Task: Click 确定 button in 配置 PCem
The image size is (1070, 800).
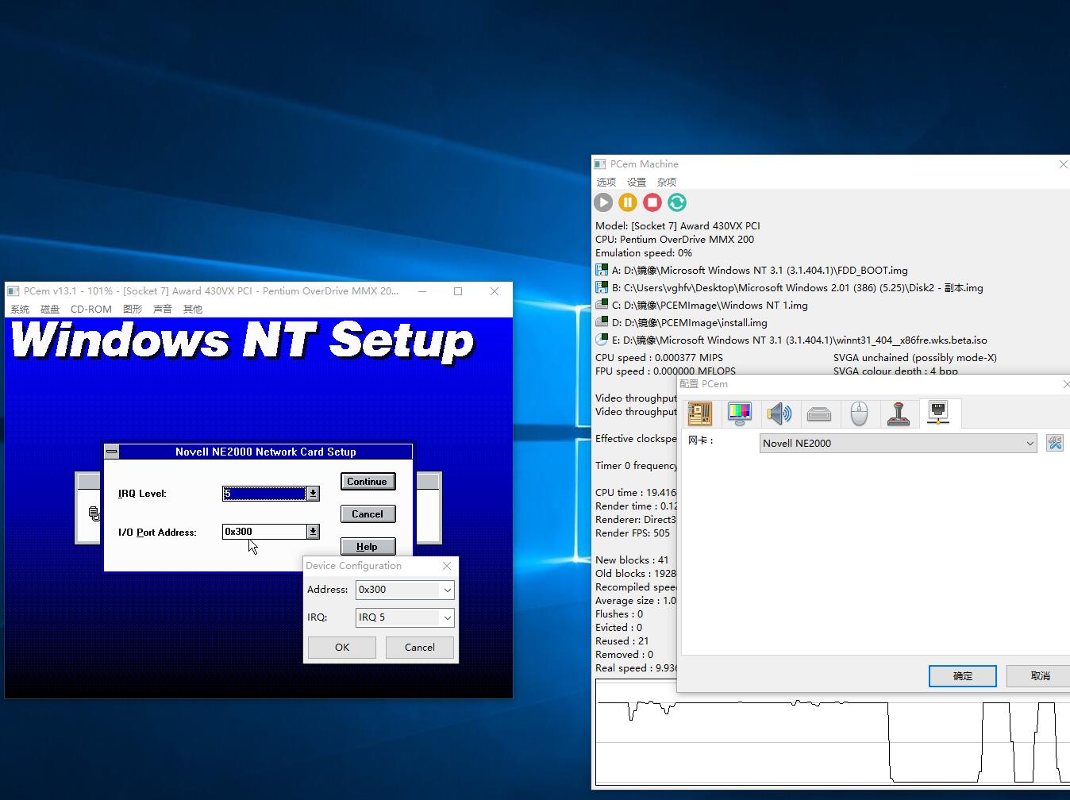Action: pyautogui.click(x=962, y=676)
